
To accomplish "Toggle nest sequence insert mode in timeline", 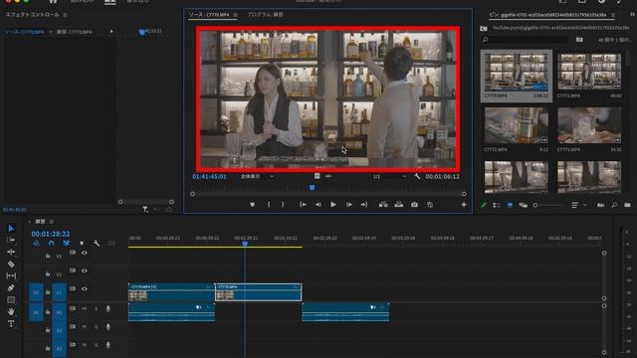I will coord(36,243).
